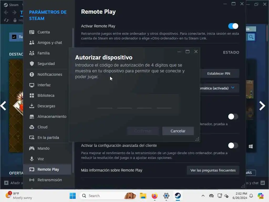
Task: Click the store carousel next arrow
Action: (262, 106)
